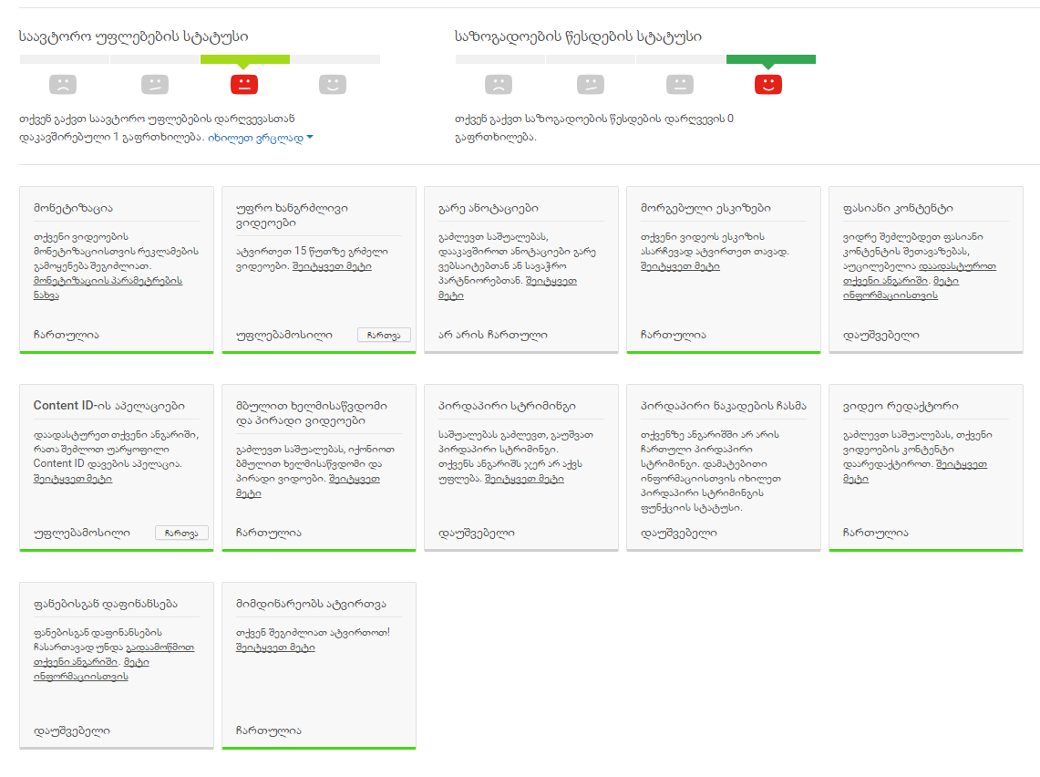
Task: Click the red smiling face under community guidelines status
Action: coord(768,85)
